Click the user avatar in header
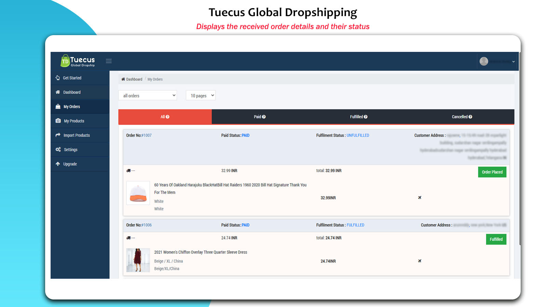 click(x=484, y=61)
